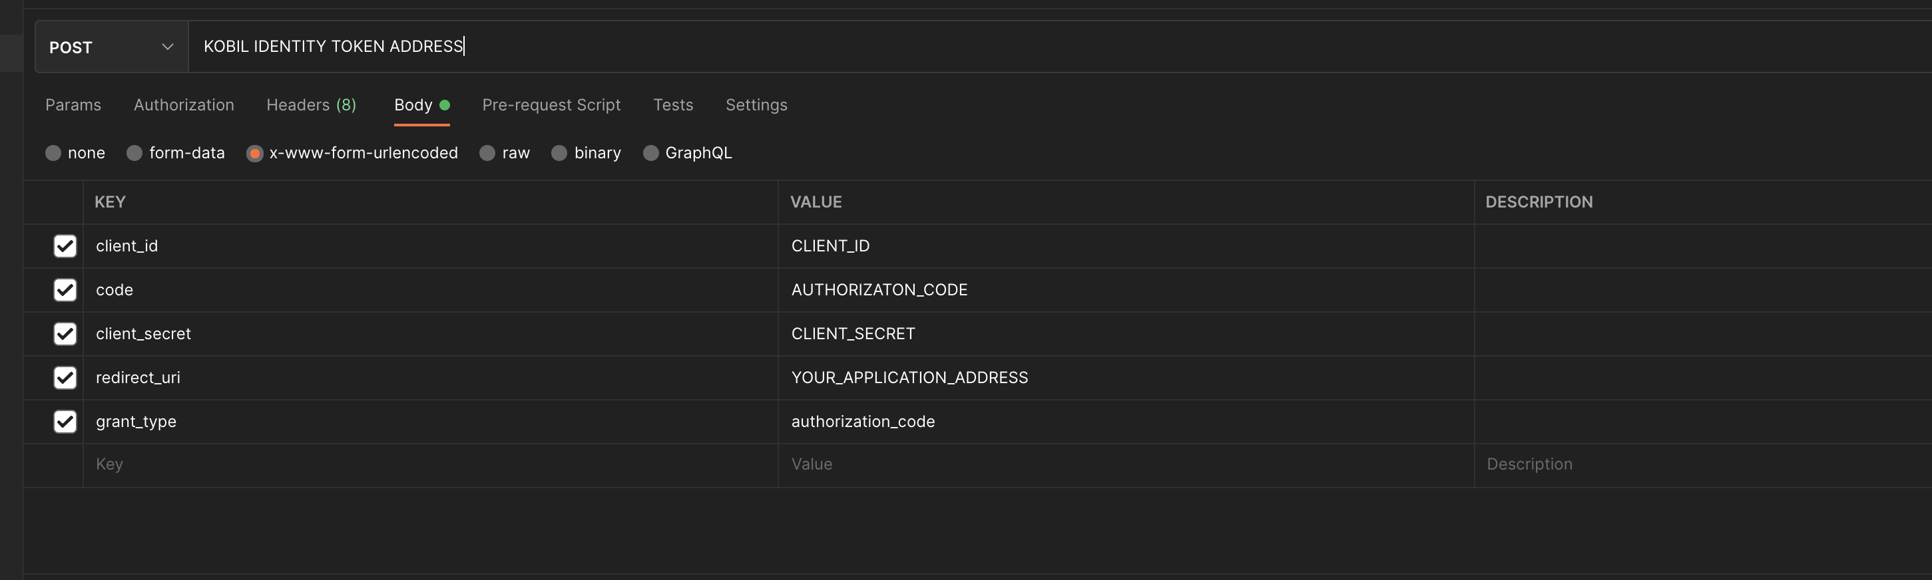Image resolution: width=1932 pixels, height=580 pixels.
Task: Open the POST method dropdown
Action: pos(111,47)
